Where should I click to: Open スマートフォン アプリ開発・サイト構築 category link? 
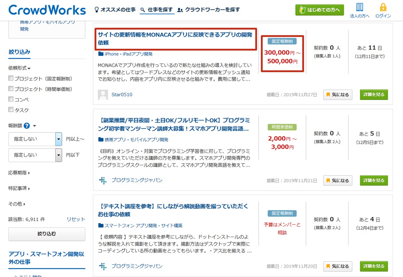tap(143, 226)
